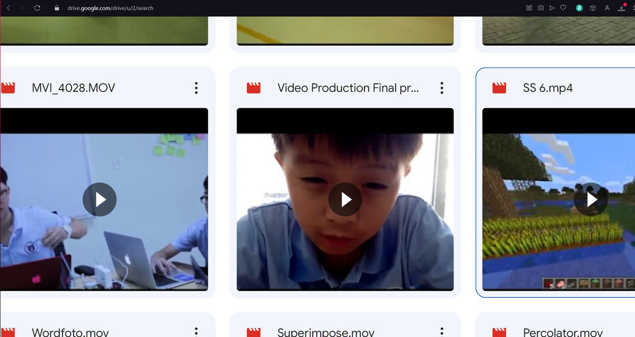
Task: Click the video file icon for Video Production Final
Action: (x=253, y=88)
